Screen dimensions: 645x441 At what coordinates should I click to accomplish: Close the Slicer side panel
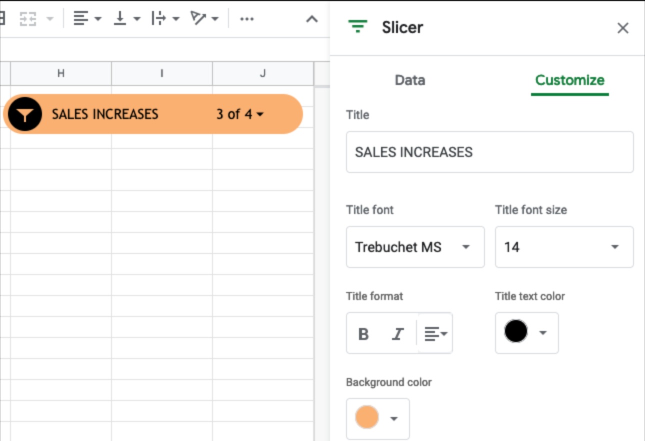pos(622,28)
